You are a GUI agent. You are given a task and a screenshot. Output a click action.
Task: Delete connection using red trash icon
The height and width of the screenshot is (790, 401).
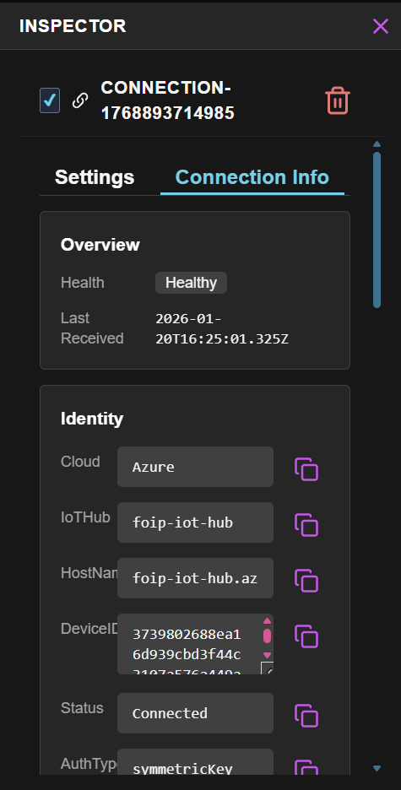338,100
